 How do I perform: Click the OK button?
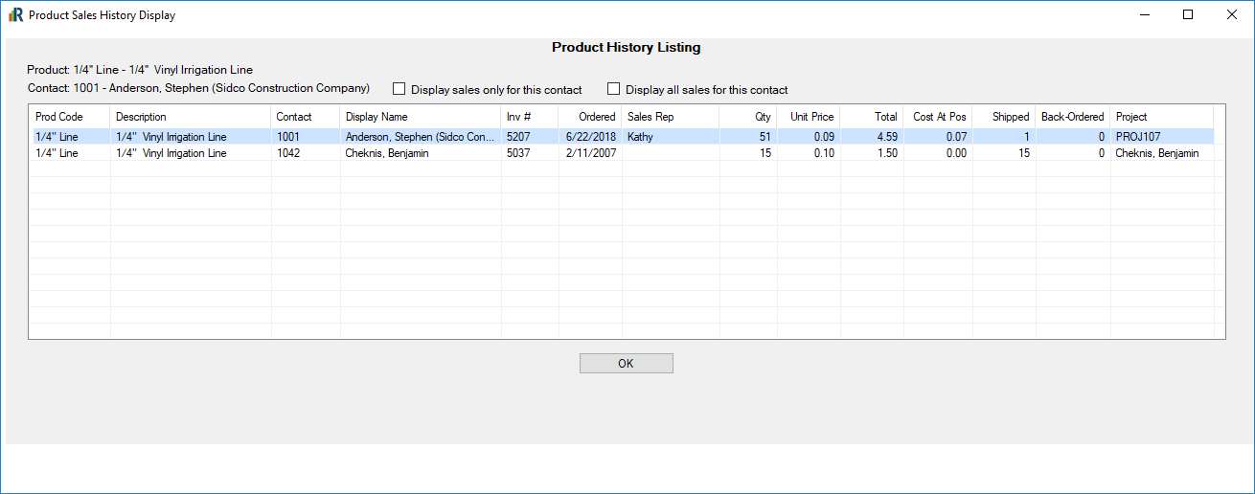[x=627, y=364]
